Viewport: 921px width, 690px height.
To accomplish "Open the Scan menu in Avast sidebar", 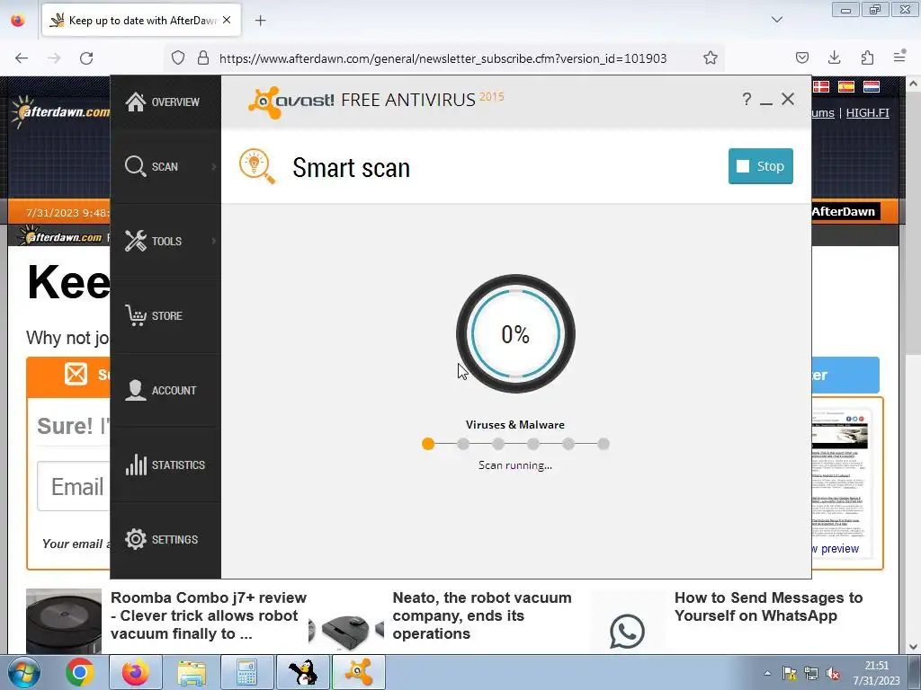I will click(165, 166).
